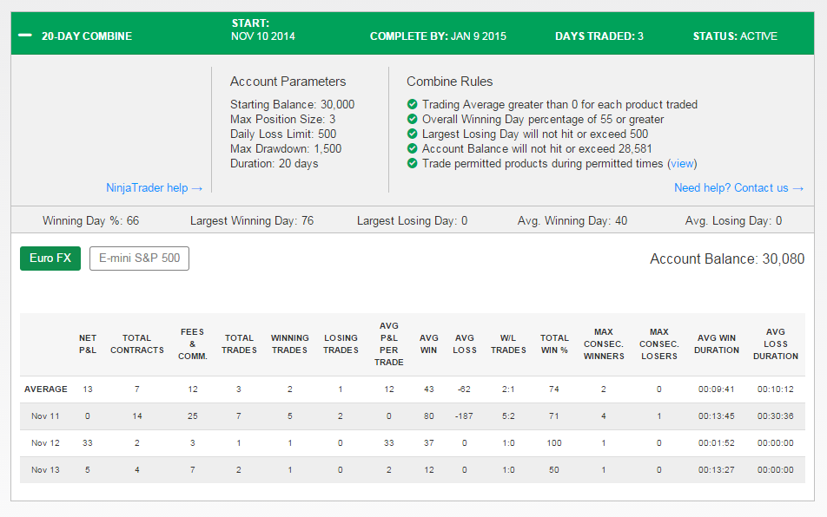Click the Trading Average rule checkmark icon
The height and width of the screenshot is (517, 827).
413,104
